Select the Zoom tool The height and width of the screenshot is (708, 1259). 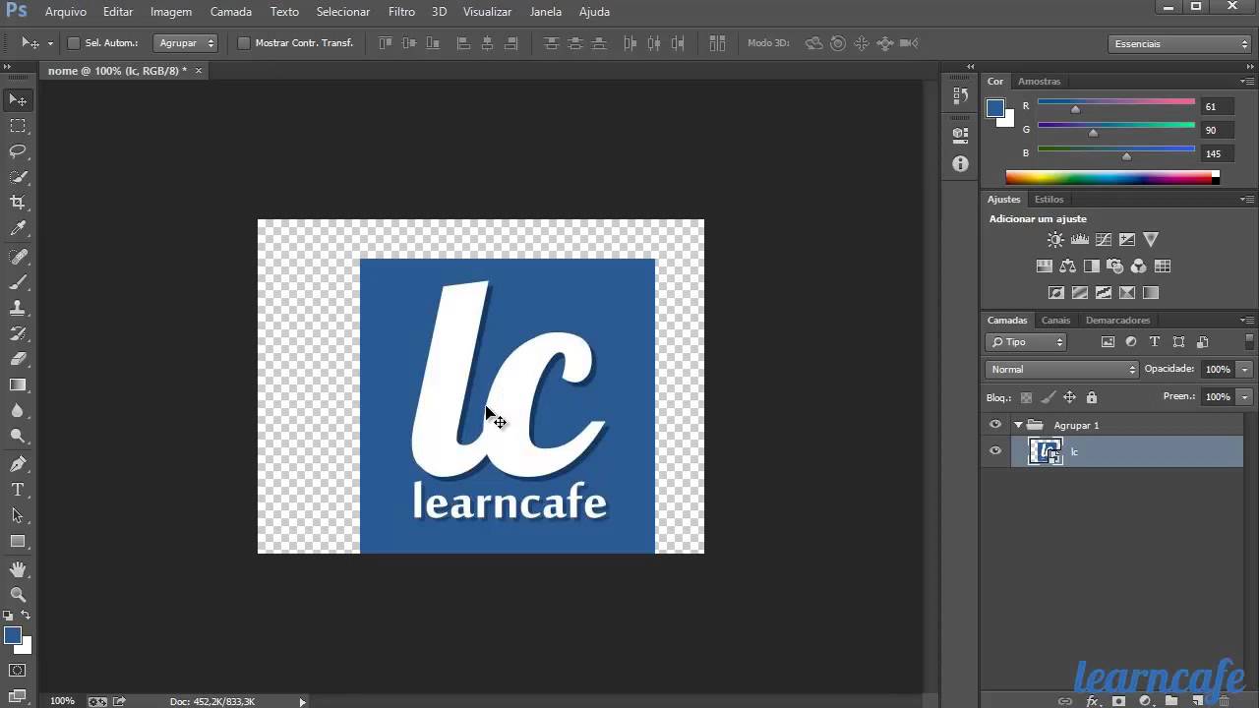18,595
